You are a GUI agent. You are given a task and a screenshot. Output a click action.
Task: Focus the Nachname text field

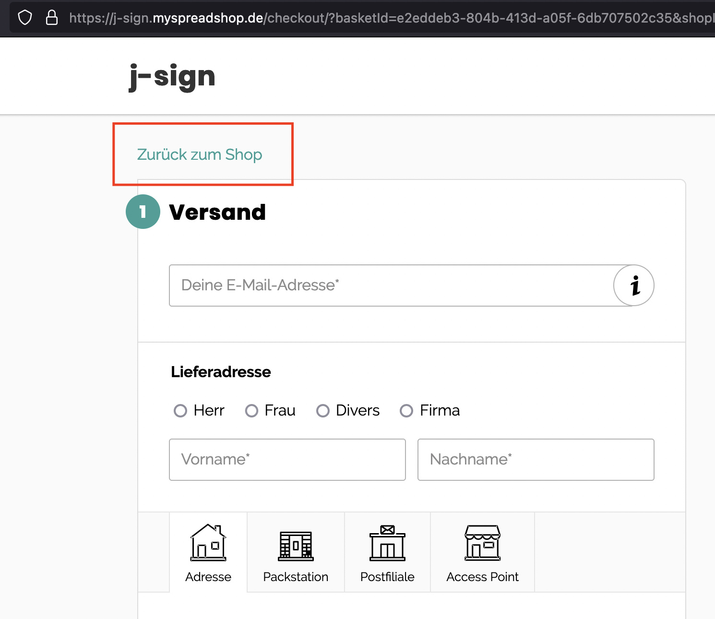(536, 460)
